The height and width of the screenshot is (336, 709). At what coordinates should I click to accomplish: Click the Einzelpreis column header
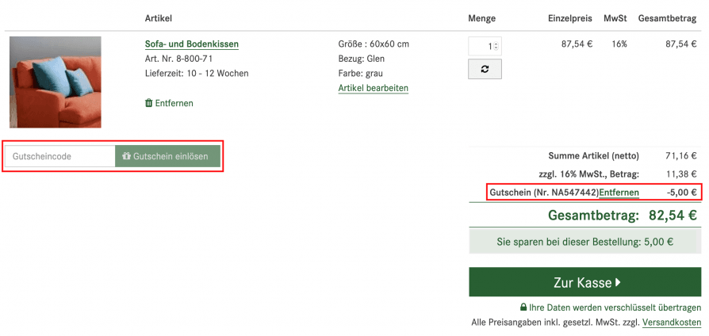[569, 17]
